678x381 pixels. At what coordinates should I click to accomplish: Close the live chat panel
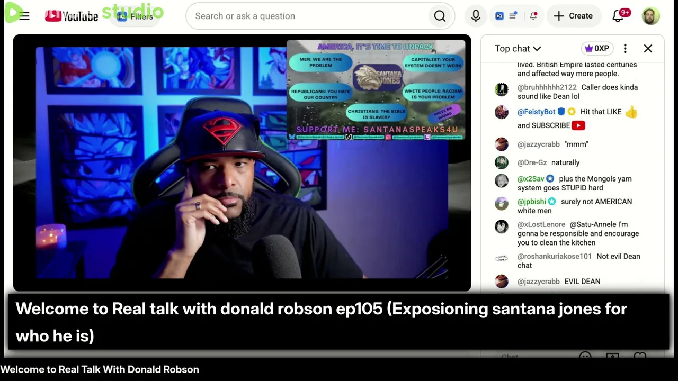coord(648,49)
